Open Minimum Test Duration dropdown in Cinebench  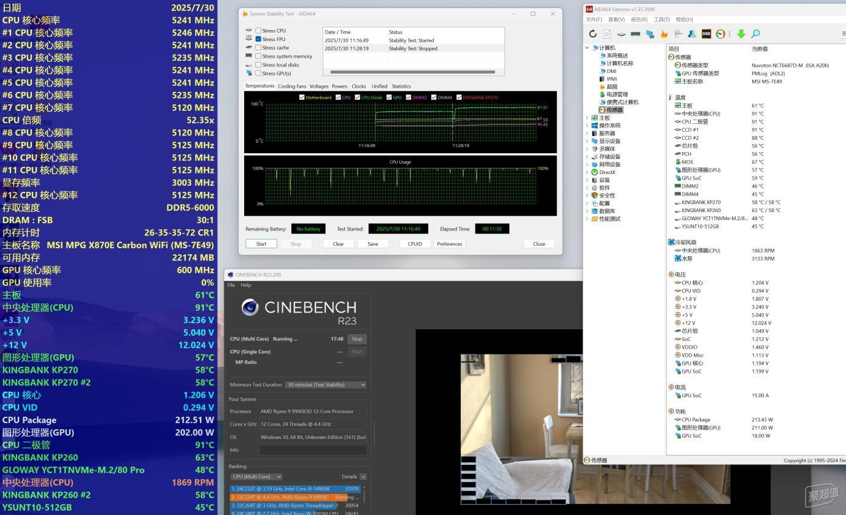click(326, 385)
